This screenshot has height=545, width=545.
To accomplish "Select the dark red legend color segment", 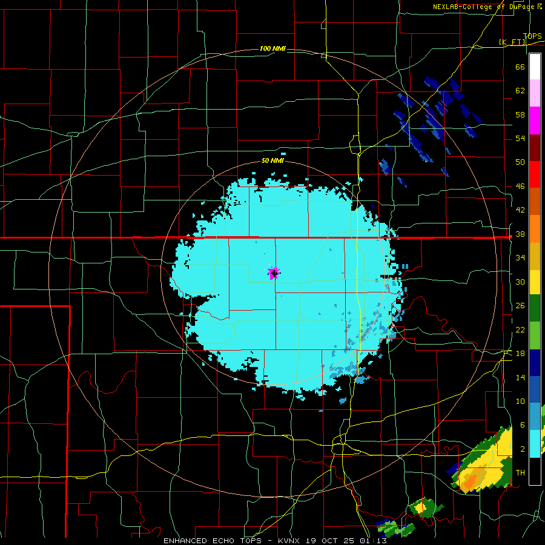I will pyautogui.click(x=535, y=147).
